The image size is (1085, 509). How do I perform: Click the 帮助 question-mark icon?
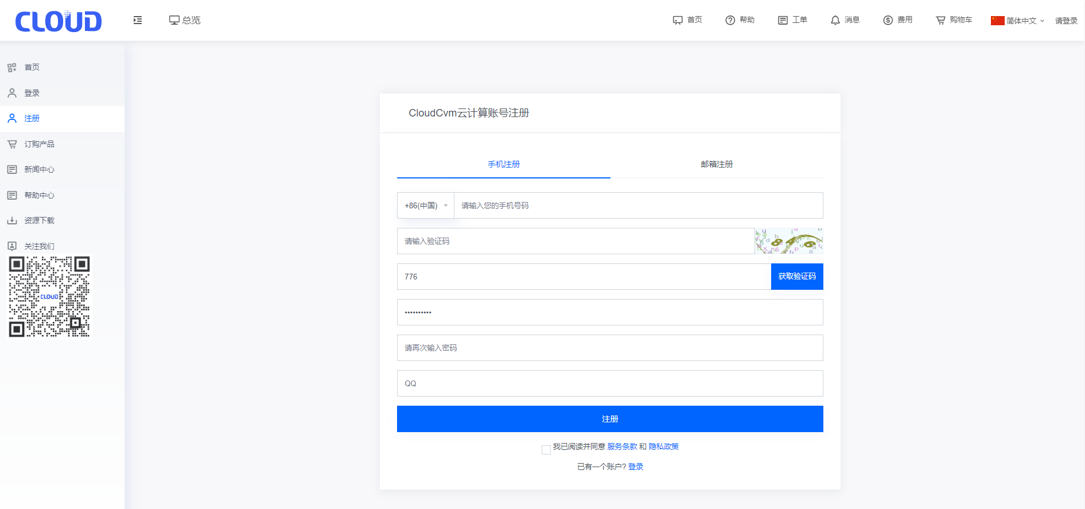click(730, 20)
